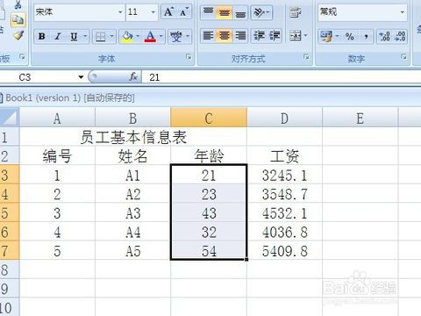This screenshot has width=421, height=316.
Task: Select column A header
Action: click(x=57, y=118)
